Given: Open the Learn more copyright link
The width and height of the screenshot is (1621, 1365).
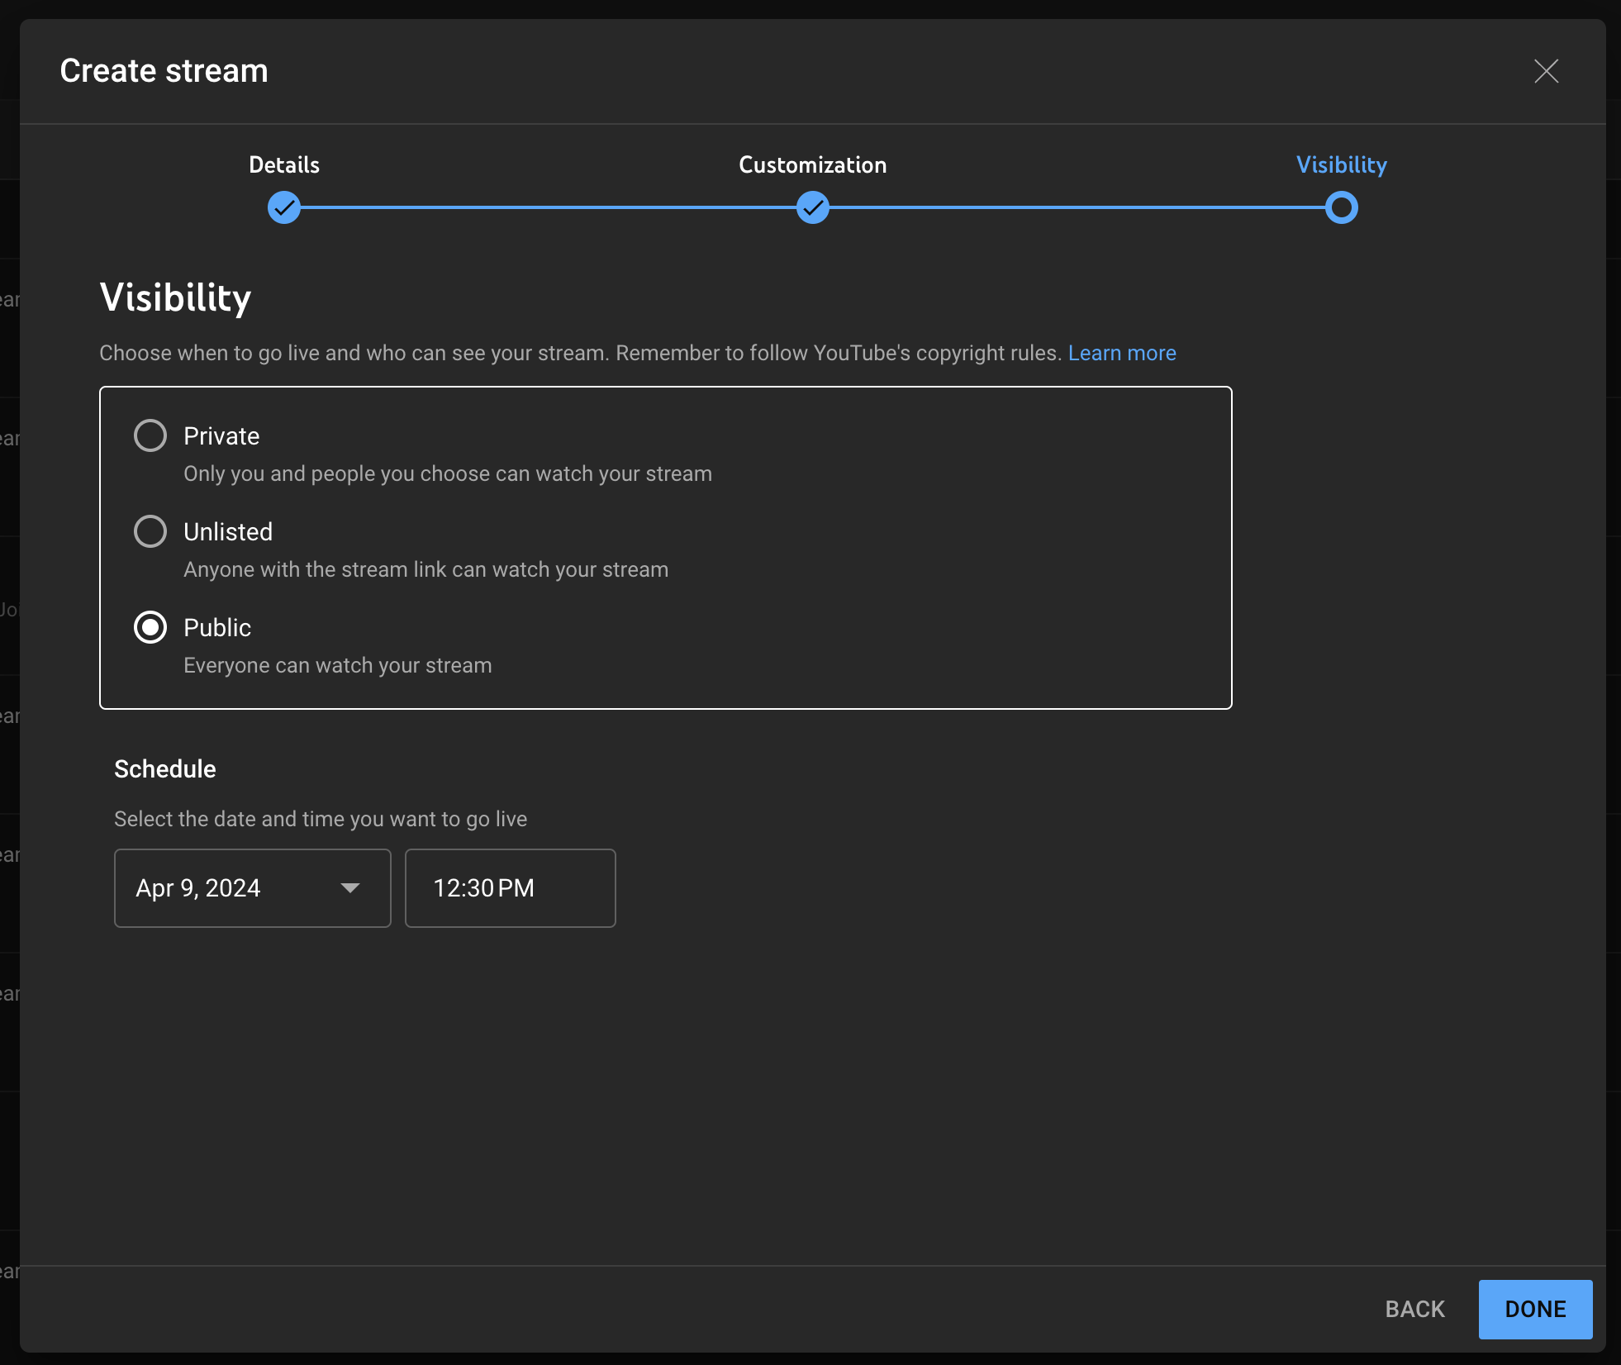Looking at the screenshot, I should 1122,353.
